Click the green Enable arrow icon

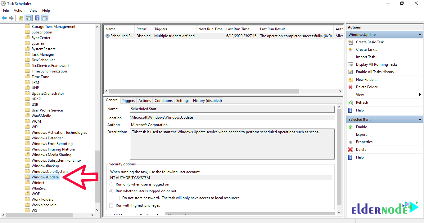[x=350, y=127]
